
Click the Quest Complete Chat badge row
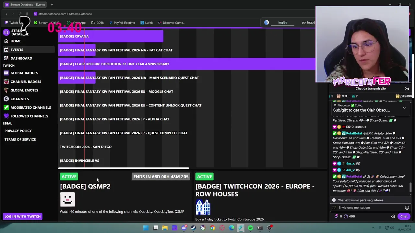pyautogui.click(x=124, y=133)
